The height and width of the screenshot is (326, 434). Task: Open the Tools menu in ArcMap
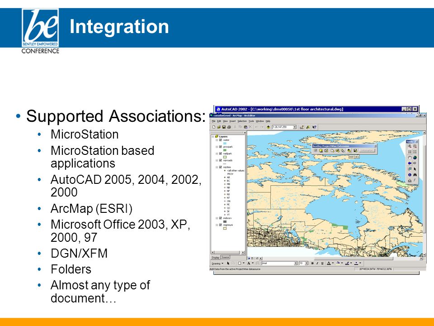point(251,121)
